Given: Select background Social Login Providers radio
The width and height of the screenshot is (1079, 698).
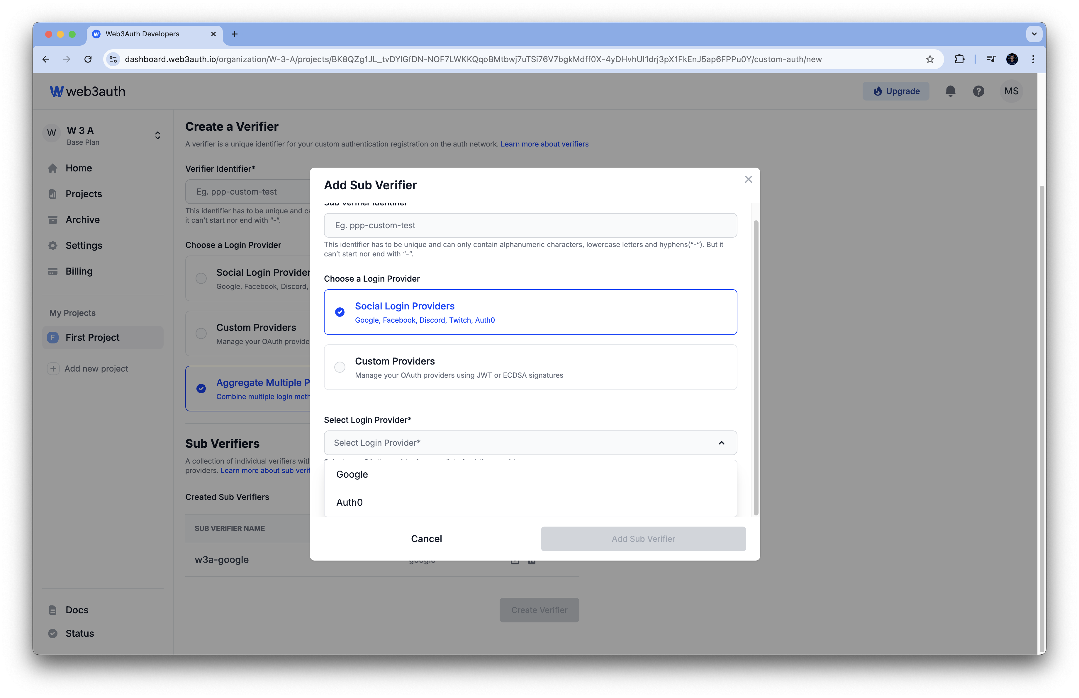Looking at the screenshot, I should click(x=201, y=278).
